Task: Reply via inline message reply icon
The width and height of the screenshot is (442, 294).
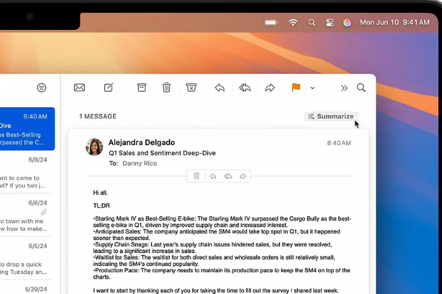Action: coord(213,176)
